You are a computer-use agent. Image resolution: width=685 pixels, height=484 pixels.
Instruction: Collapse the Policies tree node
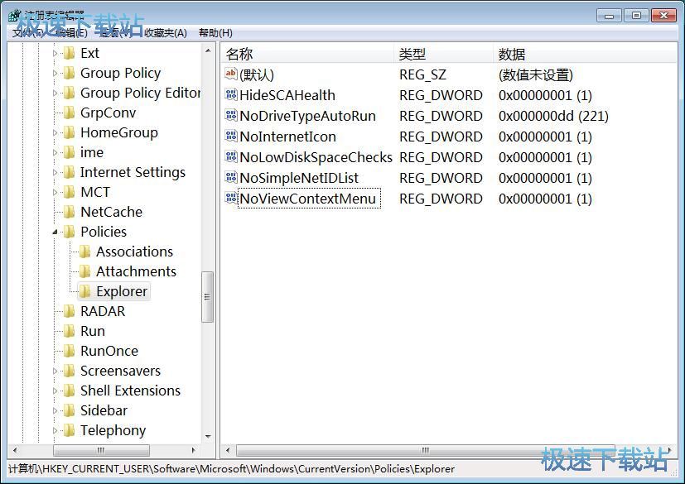point(55,232)
